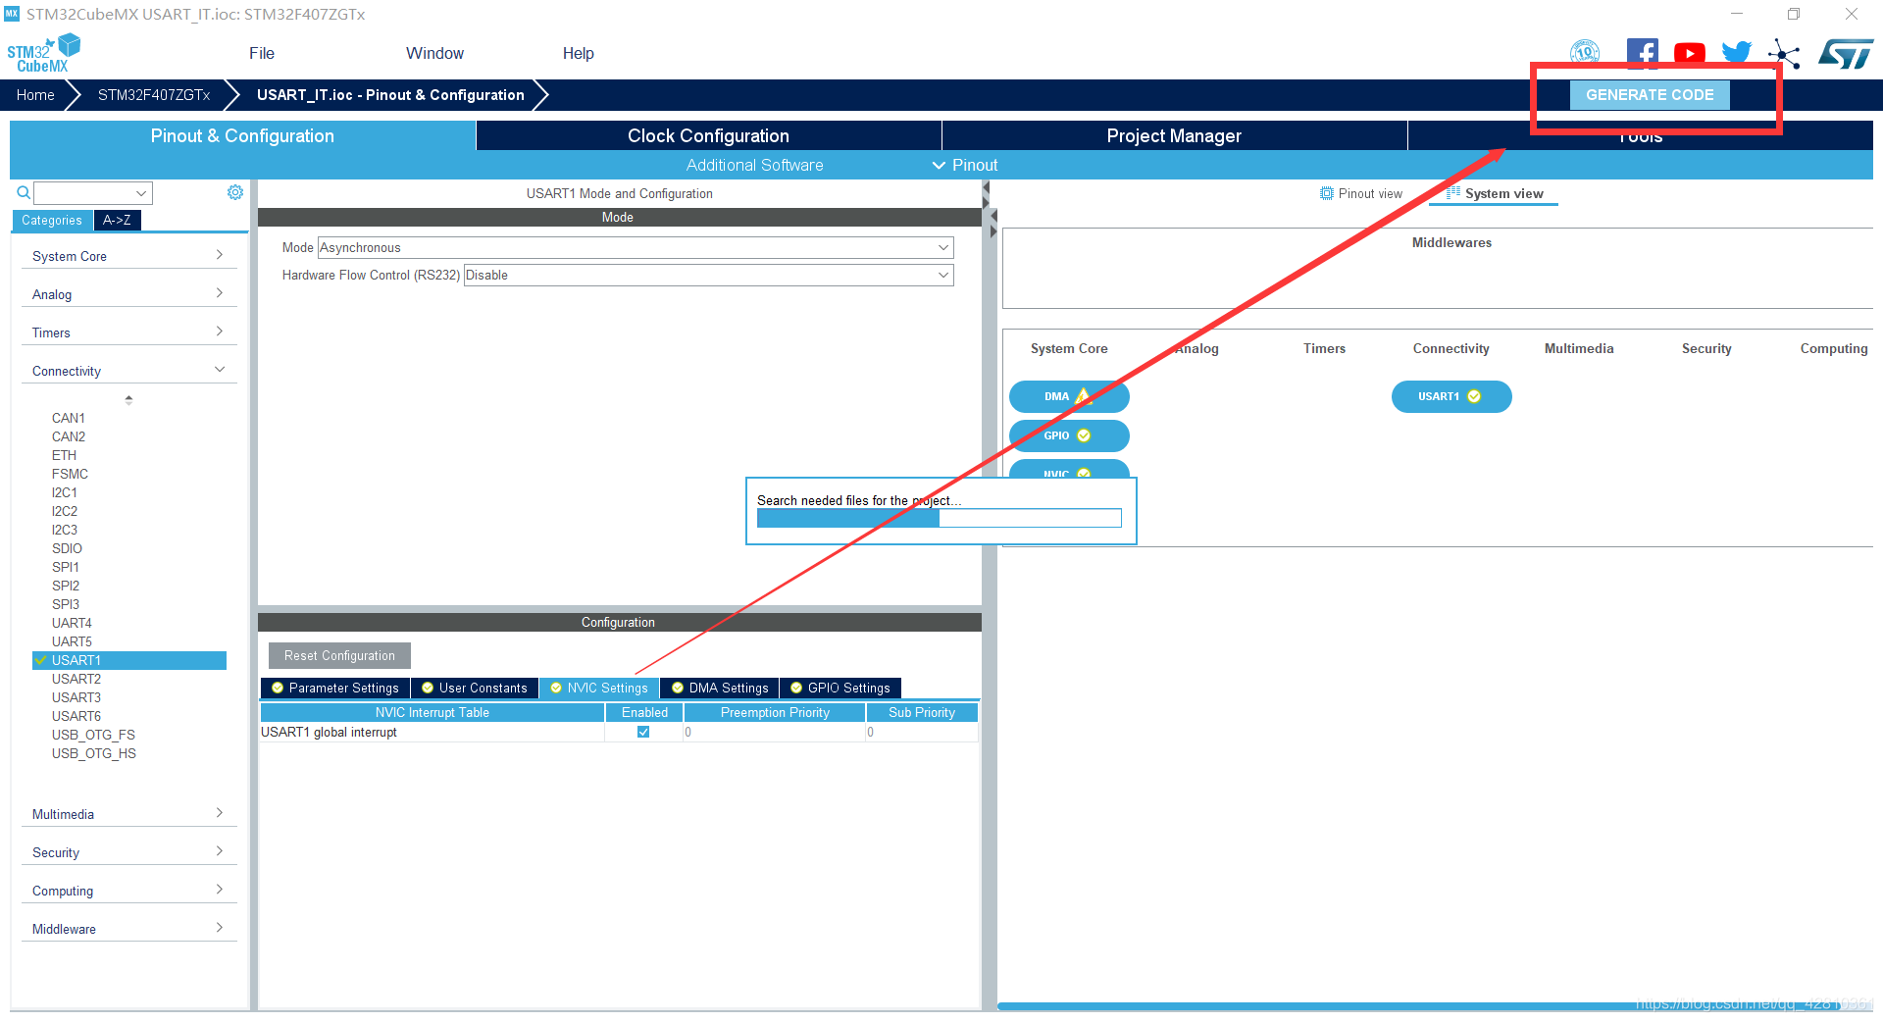Click USART_IT.ioc breadcrumb

click(390, 95)
